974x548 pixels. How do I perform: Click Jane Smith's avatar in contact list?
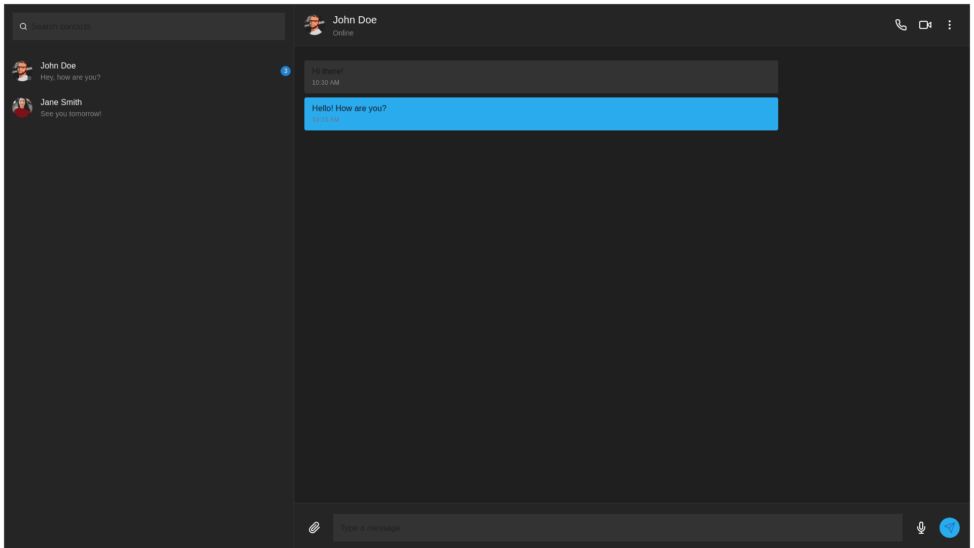tap(22, 108)
